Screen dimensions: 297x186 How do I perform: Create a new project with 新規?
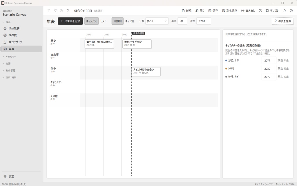pyautogui.click(x=186, y=11)
